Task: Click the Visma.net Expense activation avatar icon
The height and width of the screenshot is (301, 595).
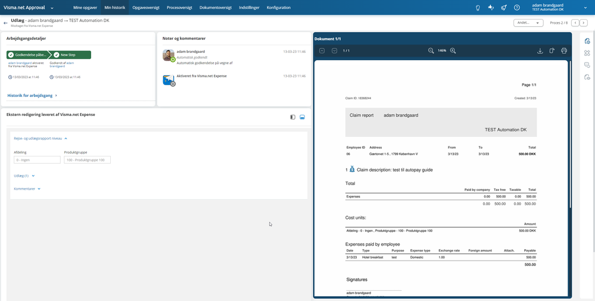Action: [169, 80]
